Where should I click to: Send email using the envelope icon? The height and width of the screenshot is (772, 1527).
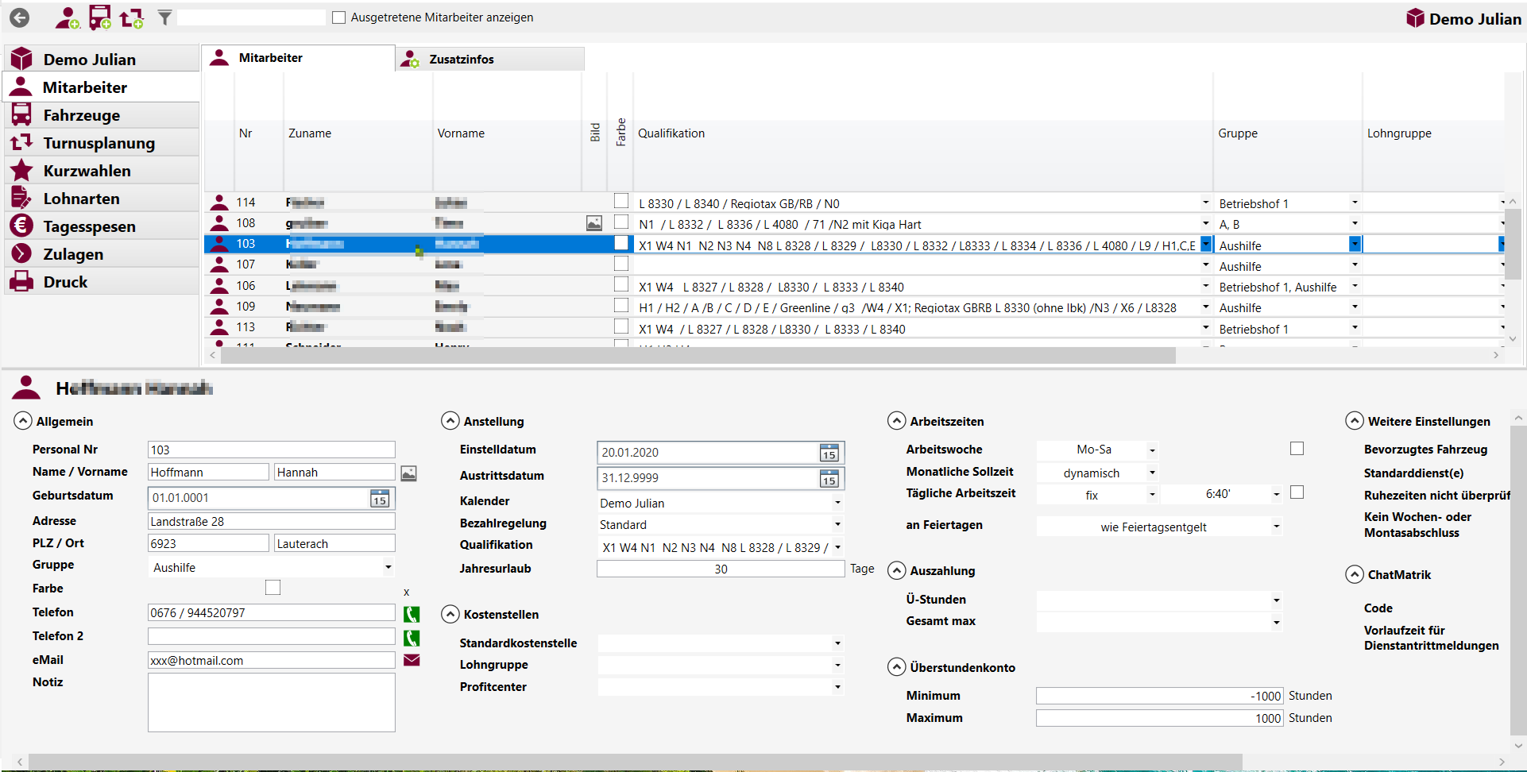[x=412, y=661]
